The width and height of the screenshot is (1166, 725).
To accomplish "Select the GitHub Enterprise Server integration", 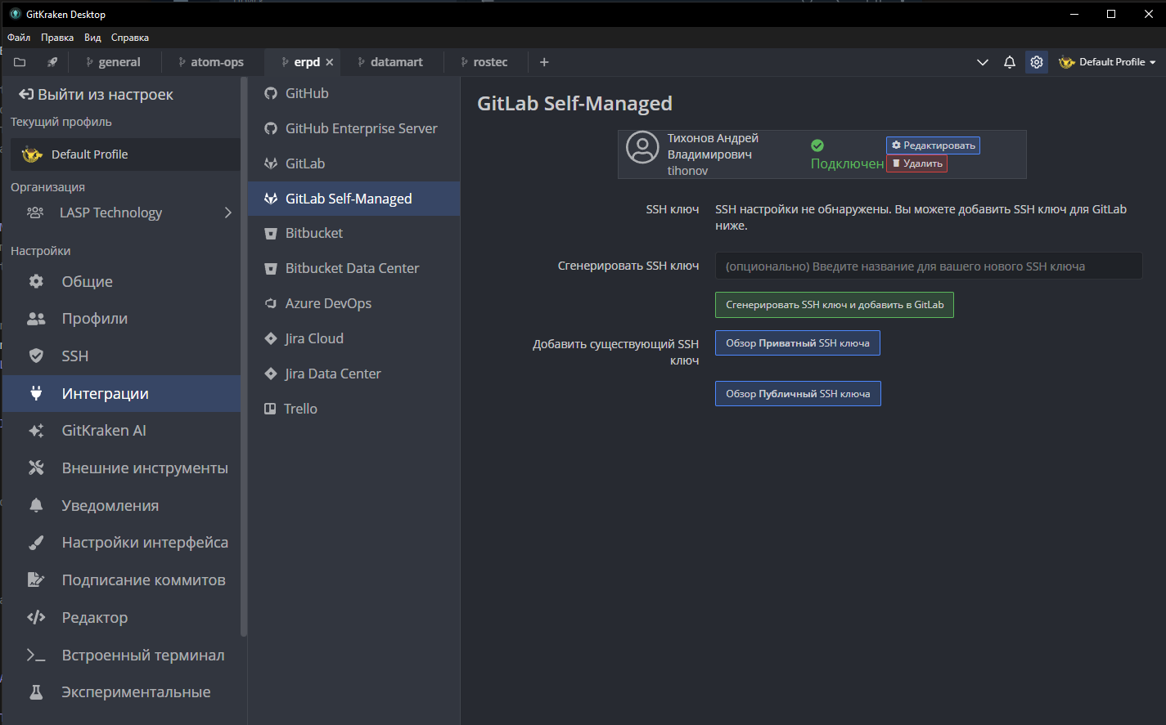I will 353,128.
